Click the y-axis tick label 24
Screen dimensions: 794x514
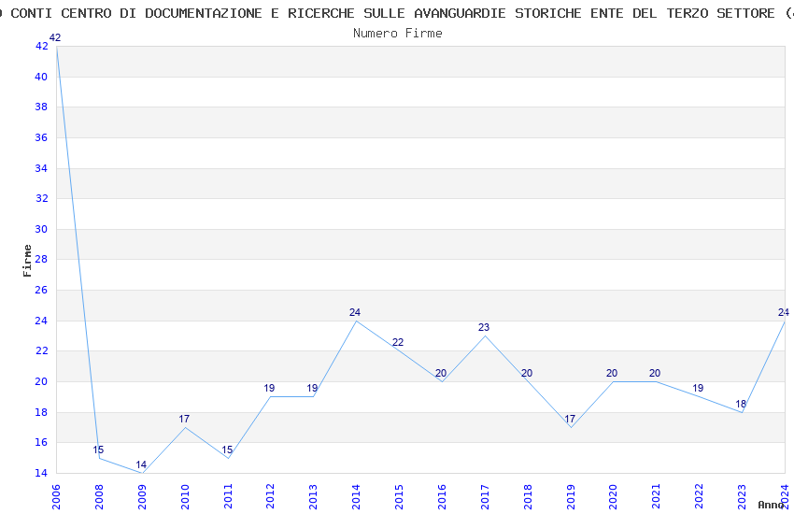(x=41, y=321)
